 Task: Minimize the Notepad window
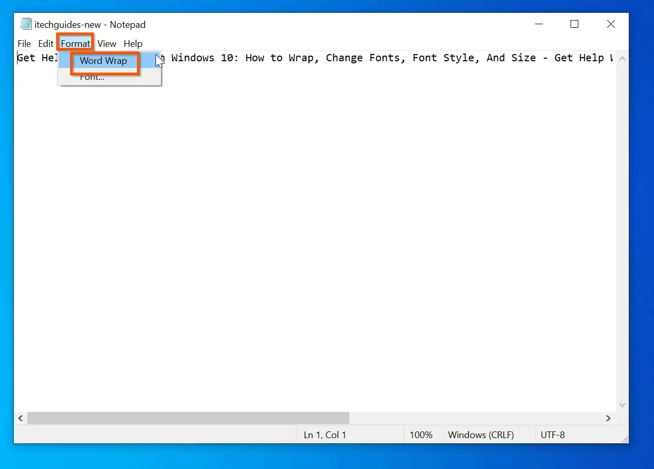(539, 24)
